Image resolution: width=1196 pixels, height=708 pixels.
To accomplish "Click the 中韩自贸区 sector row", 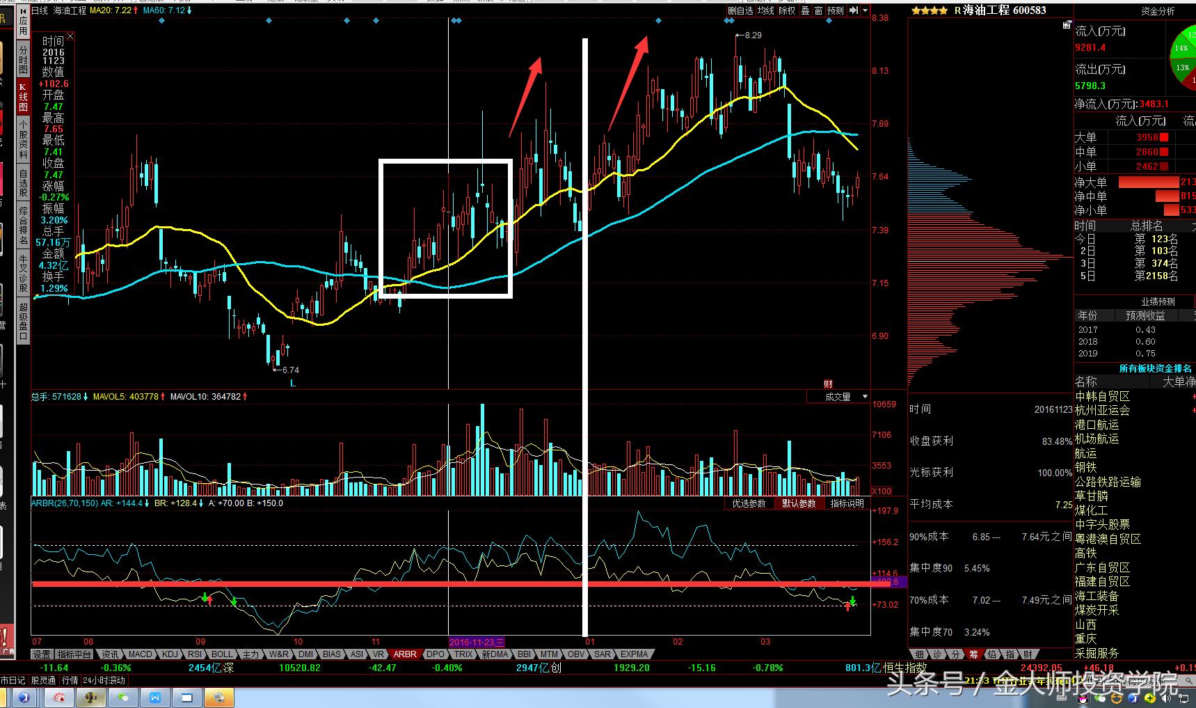I will (x=1135, y=396).
